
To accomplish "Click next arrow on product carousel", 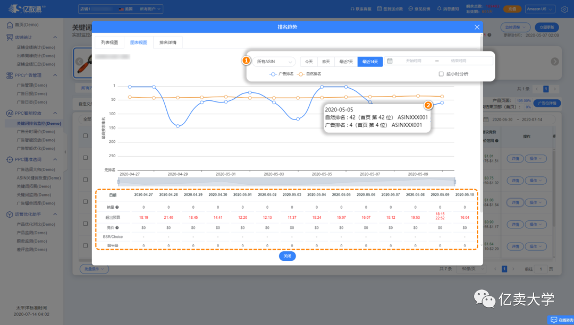I will point(554,62).
